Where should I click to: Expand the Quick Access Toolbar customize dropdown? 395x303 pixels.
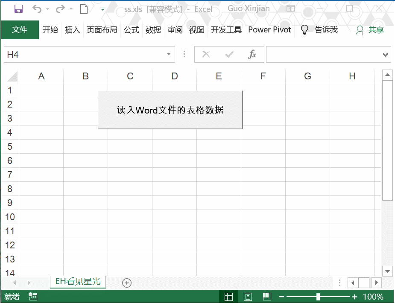click(102, 9)
